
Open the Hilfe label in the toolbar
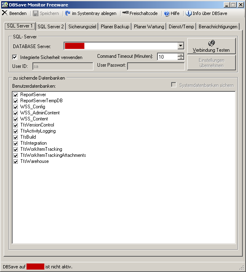pos(175,13)
